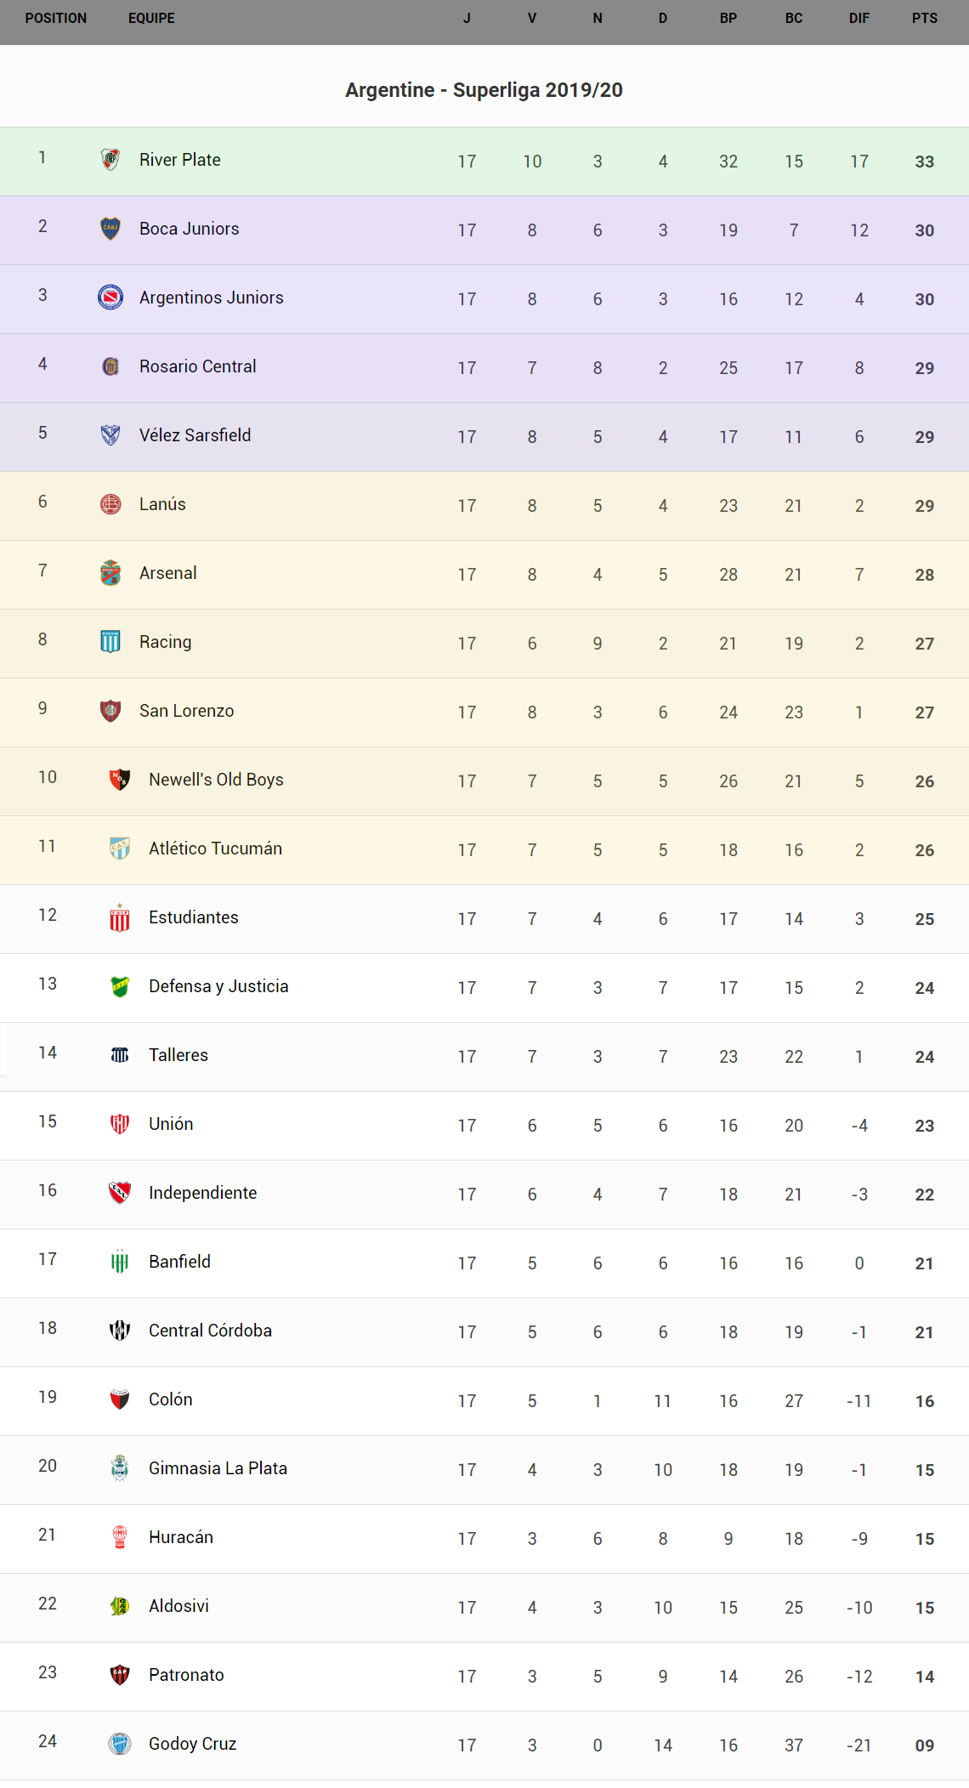Screen dimensions: 969x1788
Task: Click the DIF column header
Action: [x=859, y=19]
